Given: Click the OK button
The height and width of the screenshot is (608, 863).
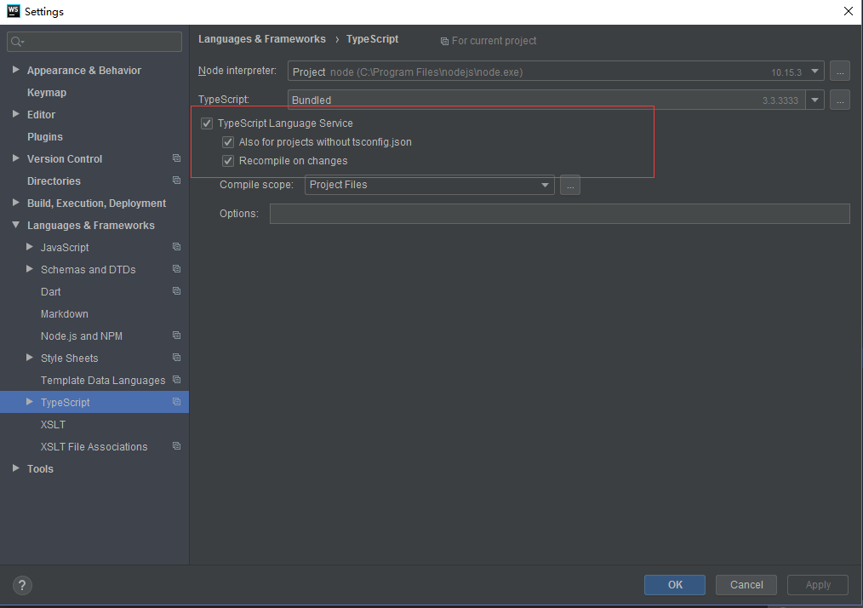Looking at the screenshot, I should (x=675, y=585).
